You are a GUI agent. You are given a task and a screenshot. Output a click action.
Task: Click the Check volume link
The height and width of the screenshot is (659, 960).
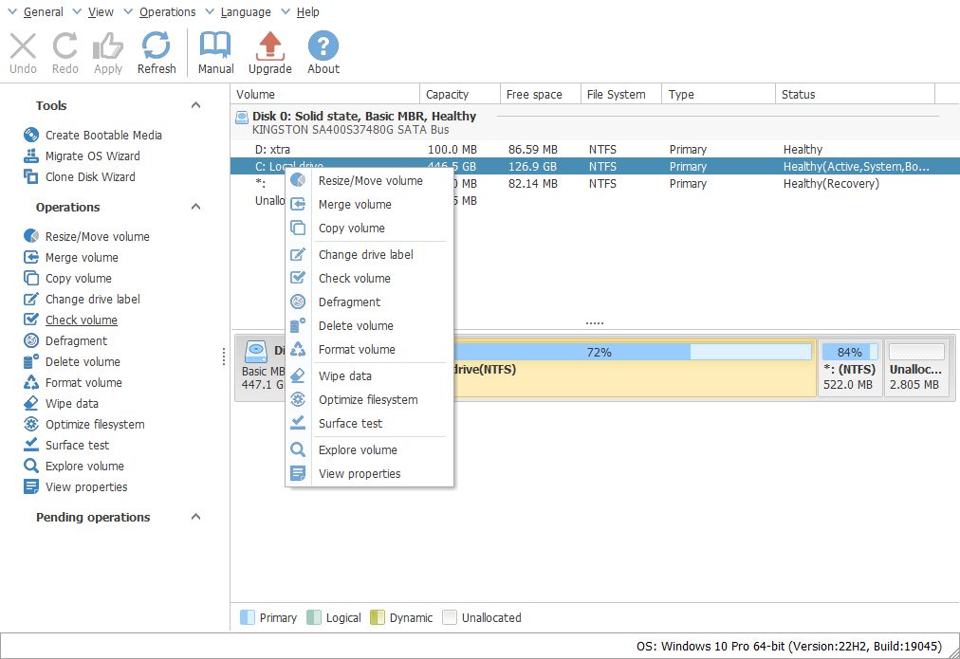point(80,320)
